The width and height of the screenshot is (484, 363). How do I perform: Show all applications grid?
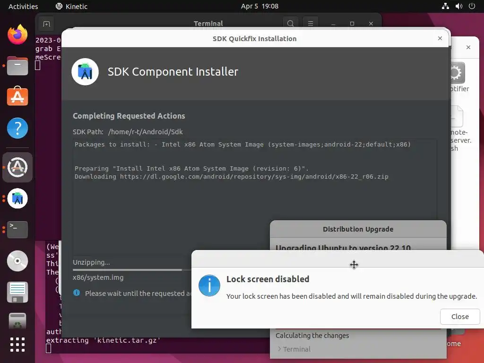[17, 345]
